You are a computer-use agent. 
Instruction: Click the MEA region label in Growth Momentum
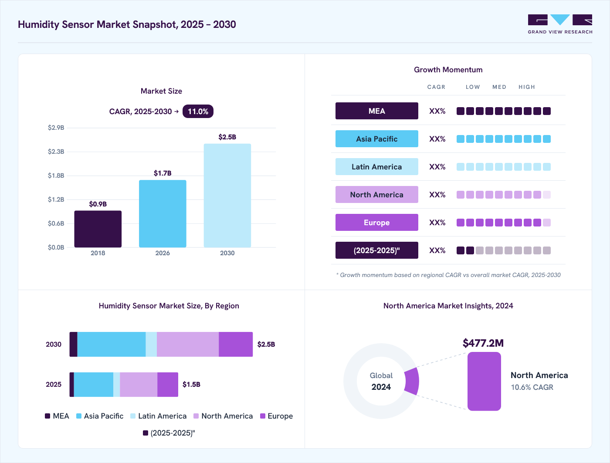377,111
